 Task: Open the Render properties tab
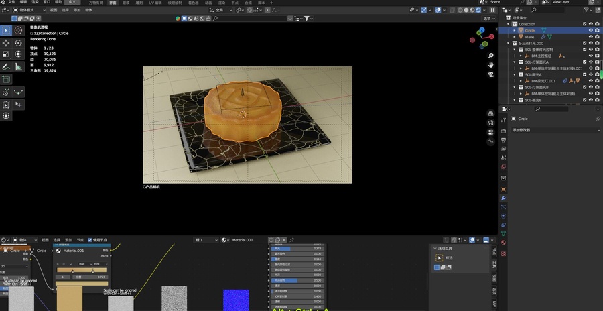point(503,131)
